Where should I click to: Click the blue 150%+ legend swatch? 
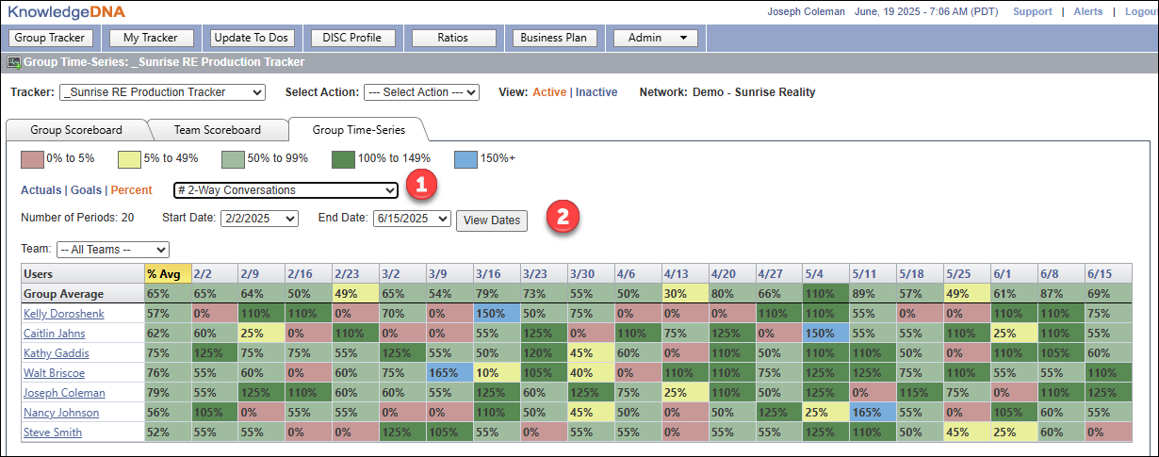[465, 157]
